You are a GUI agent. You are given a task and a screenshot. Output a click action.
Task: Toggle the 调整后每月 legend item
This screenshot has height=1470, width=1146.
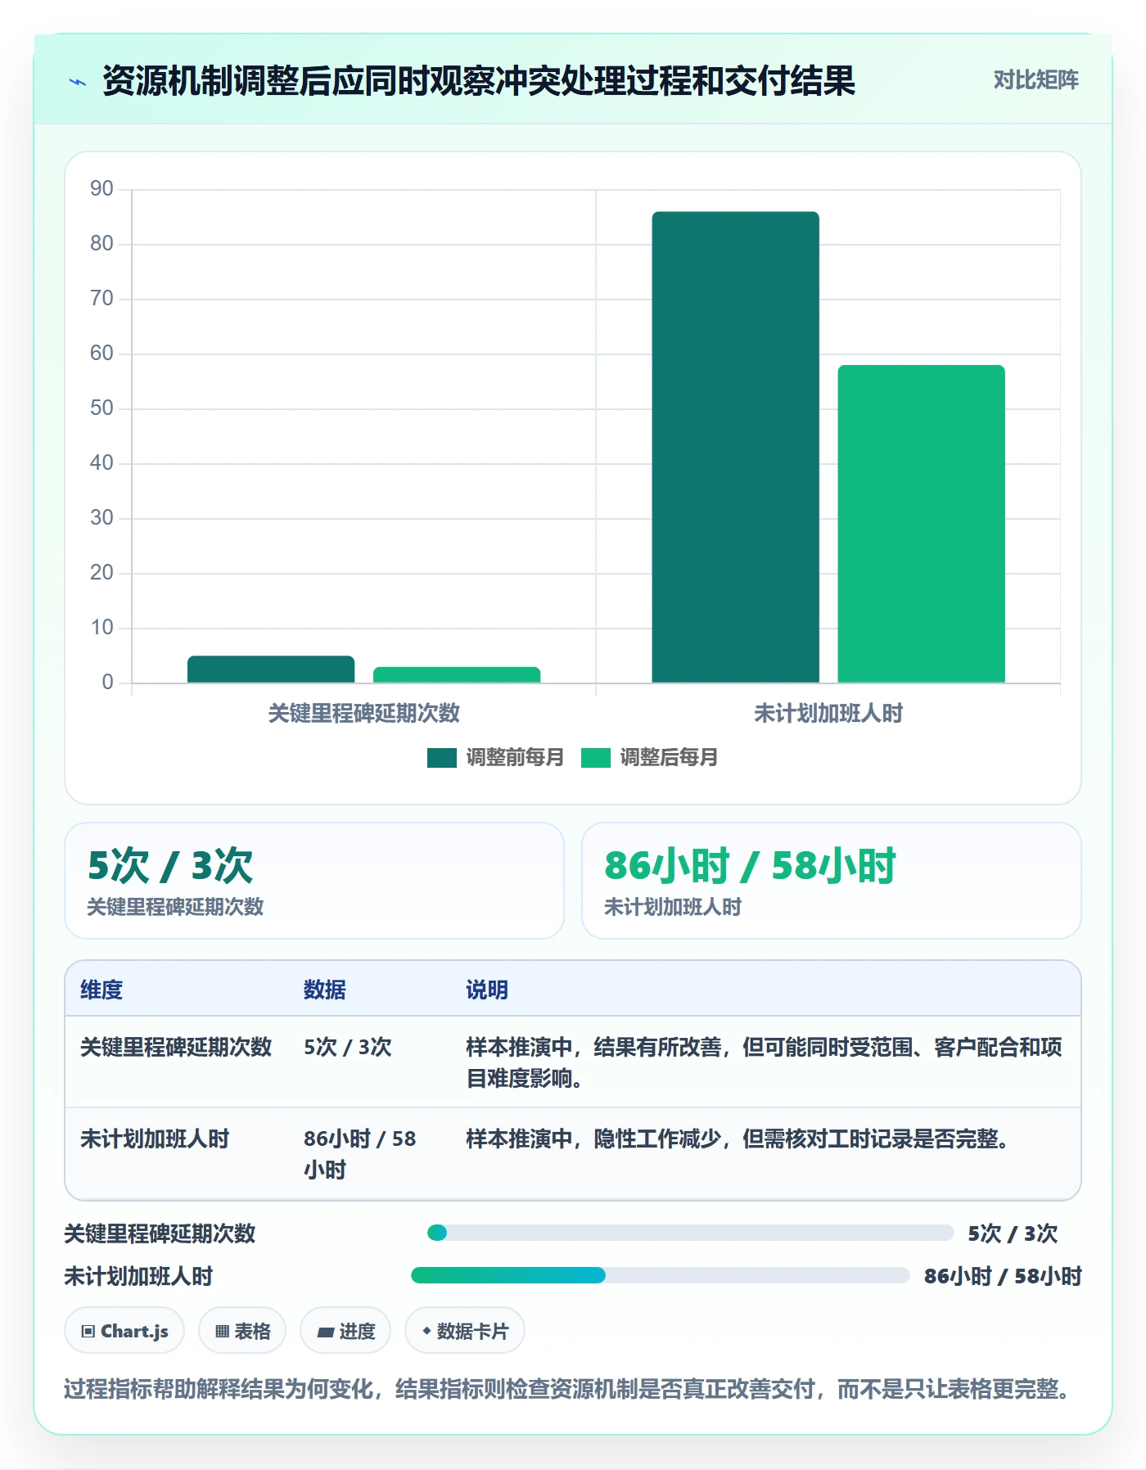649,758
